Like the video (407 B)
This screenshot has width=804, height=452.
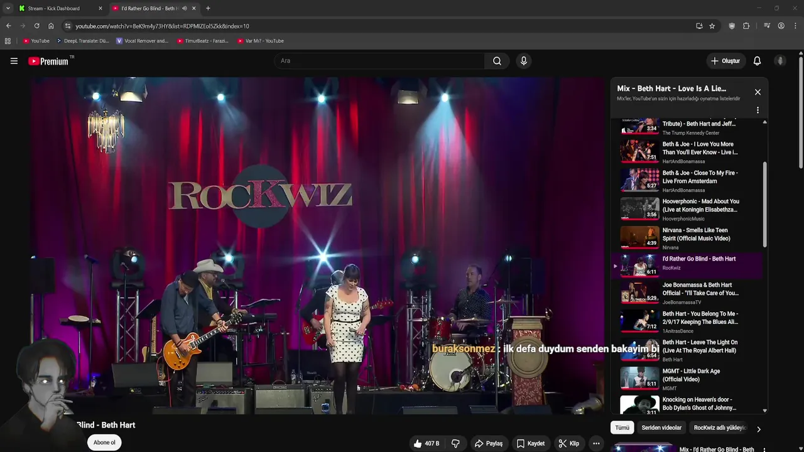(x=426, y=443)
